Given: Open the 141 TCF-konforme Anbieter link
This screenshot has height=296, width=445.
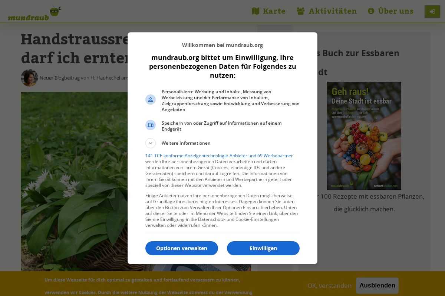Looking at the screenshot, I should tap(219, 156).
